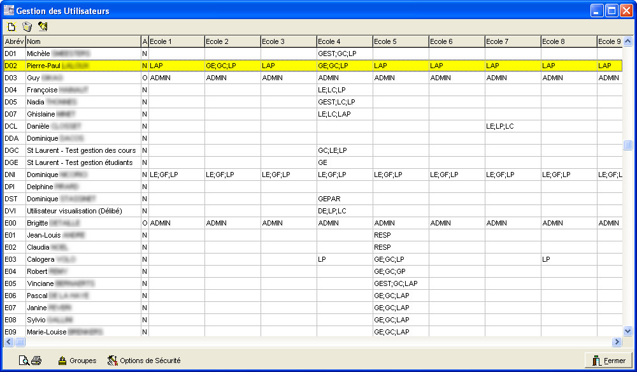The width and height of the screenshot is (637, 372).
Task: Click the Ecole 4 column header
Action: click(345, 41)
